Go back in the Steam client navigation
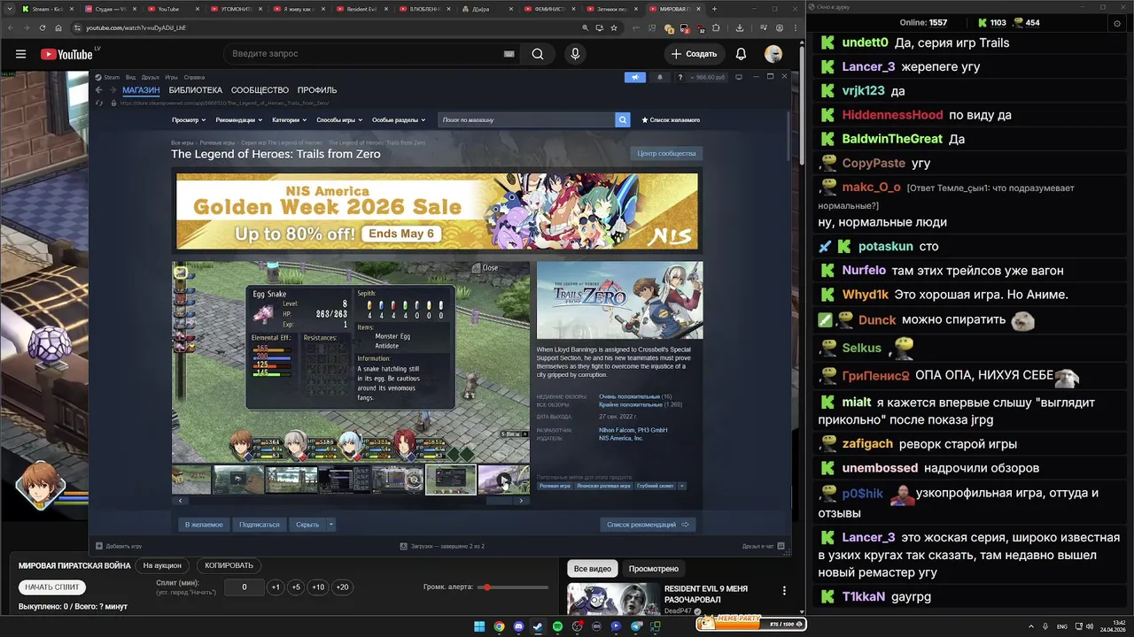Image resolution: width=1134 pixels, height=637 pixels. (x=100, y=90)
